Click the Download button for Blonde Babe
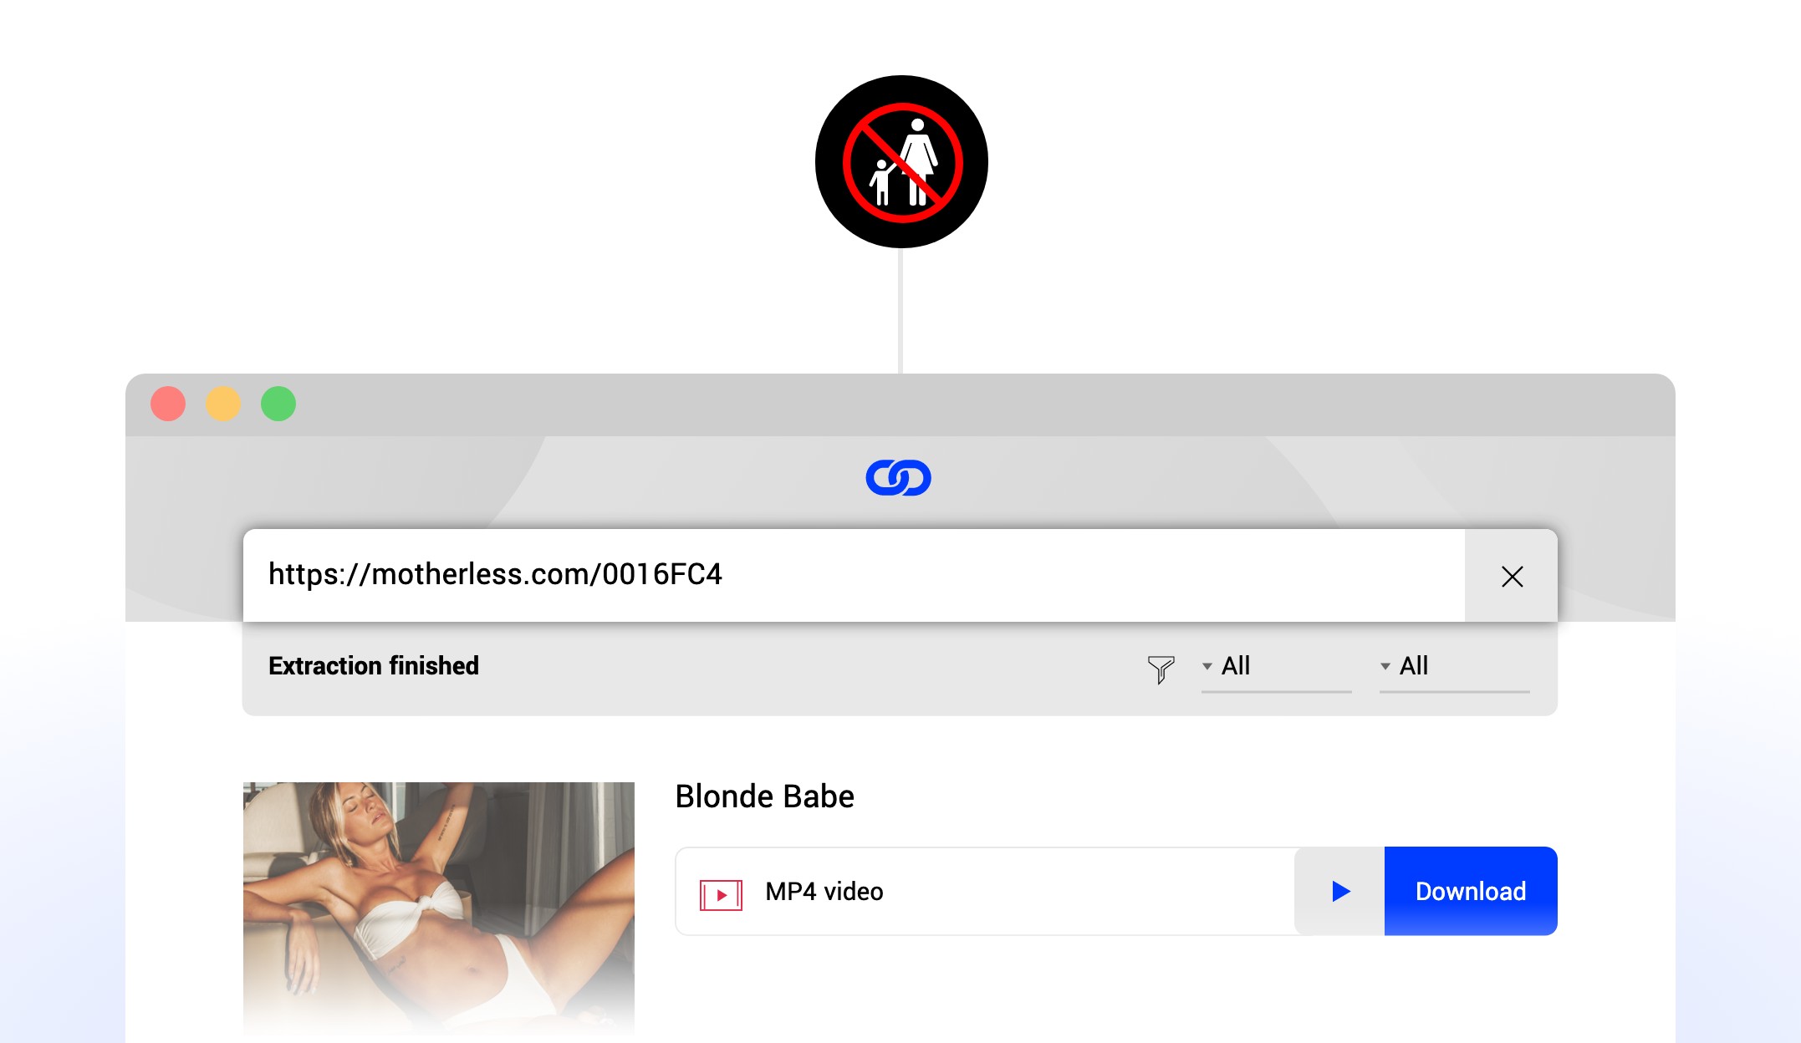This screenshot has height=1043, width=1801. click(1469, 890)
